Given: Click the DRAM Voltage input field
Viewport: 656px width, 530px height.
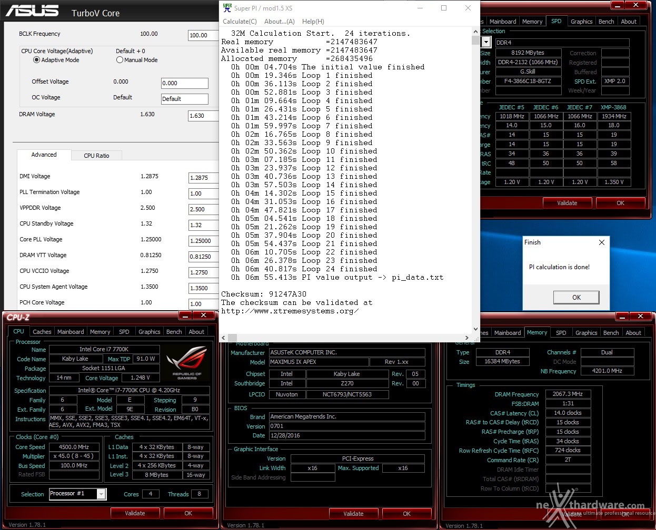Looking at the screenshot, I should [203, 116].
